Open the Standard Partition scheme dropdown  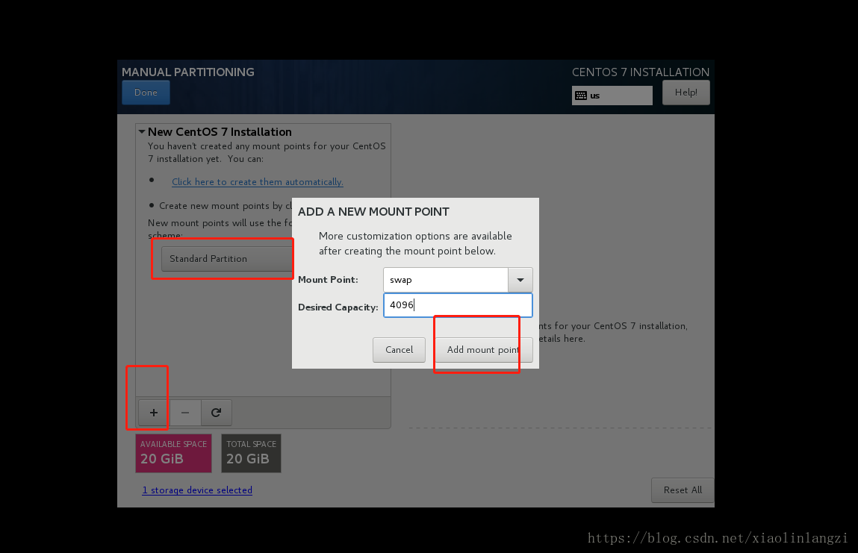[x=226, y=259]
